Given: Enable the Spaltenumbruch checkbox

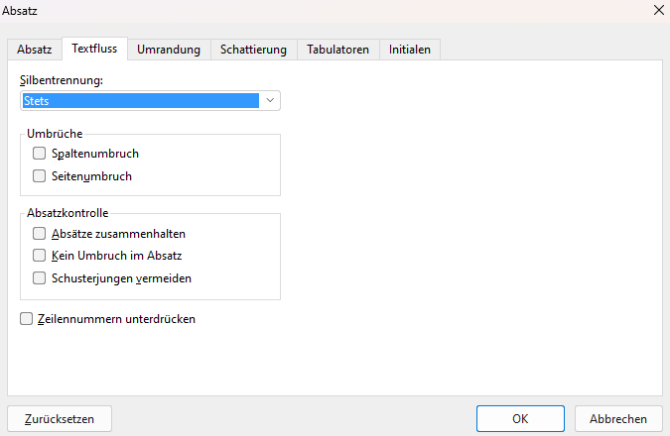Looking at the screenshot, I should click(x=40, y=154).
